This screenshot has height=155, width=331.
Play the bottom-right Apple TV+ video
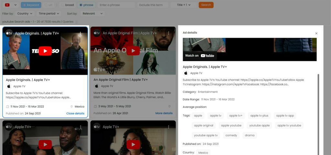point(133,144)
